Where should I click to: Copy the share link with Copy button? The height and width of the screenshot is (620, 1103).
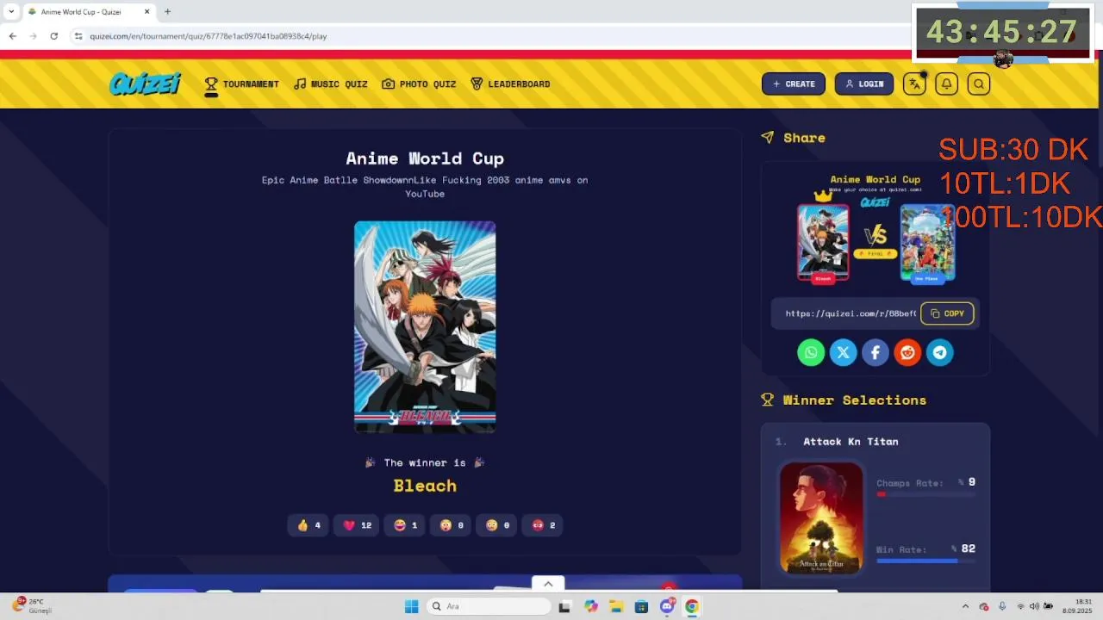tap(947, 313)
